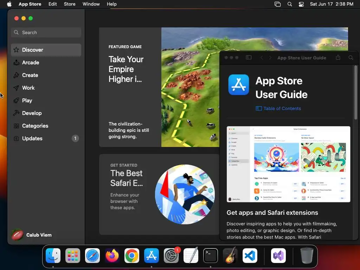Open the Play section
The height and width of the screenshot is (270, 360).
point(46,100)
